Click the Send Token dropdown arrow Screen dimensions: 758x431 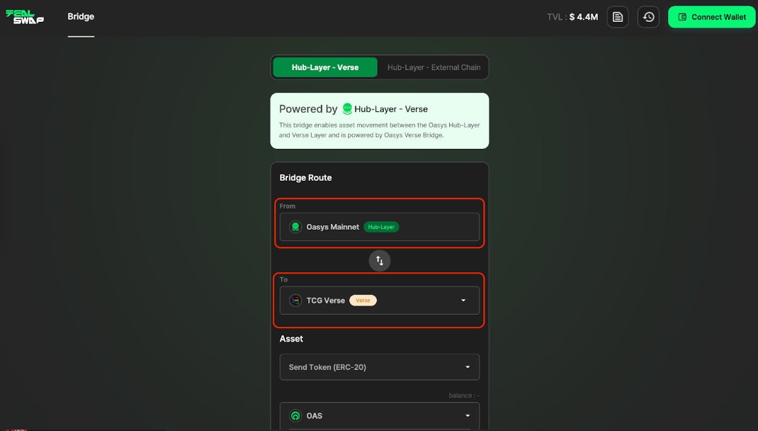click(x=468, y=367)
